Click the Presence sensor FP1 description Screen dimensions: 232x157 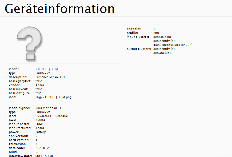51,77
